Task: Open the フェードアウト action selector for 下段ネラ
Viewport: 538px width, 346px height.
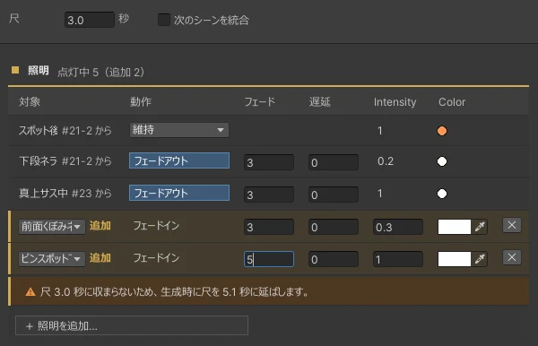Action: click(x=179, y=160)
